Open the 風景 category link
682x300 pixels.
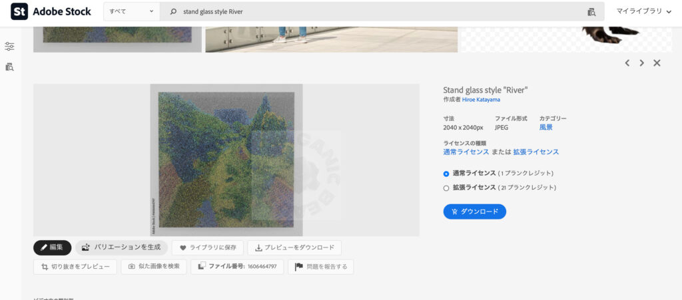point(545,127)
